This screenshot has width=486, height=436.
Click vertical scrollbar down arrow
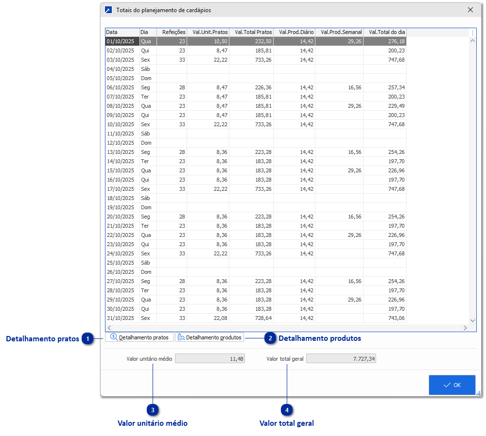click(472, 320)
